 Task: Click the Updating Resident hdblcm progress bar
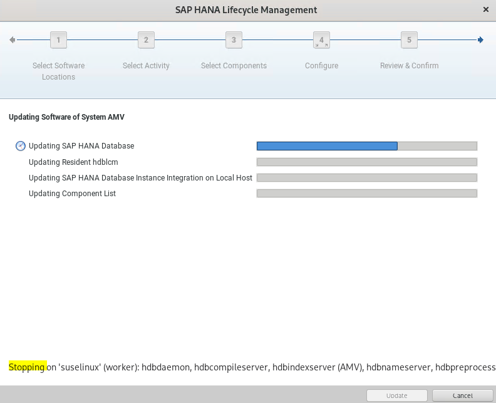(x=367, y=162)
